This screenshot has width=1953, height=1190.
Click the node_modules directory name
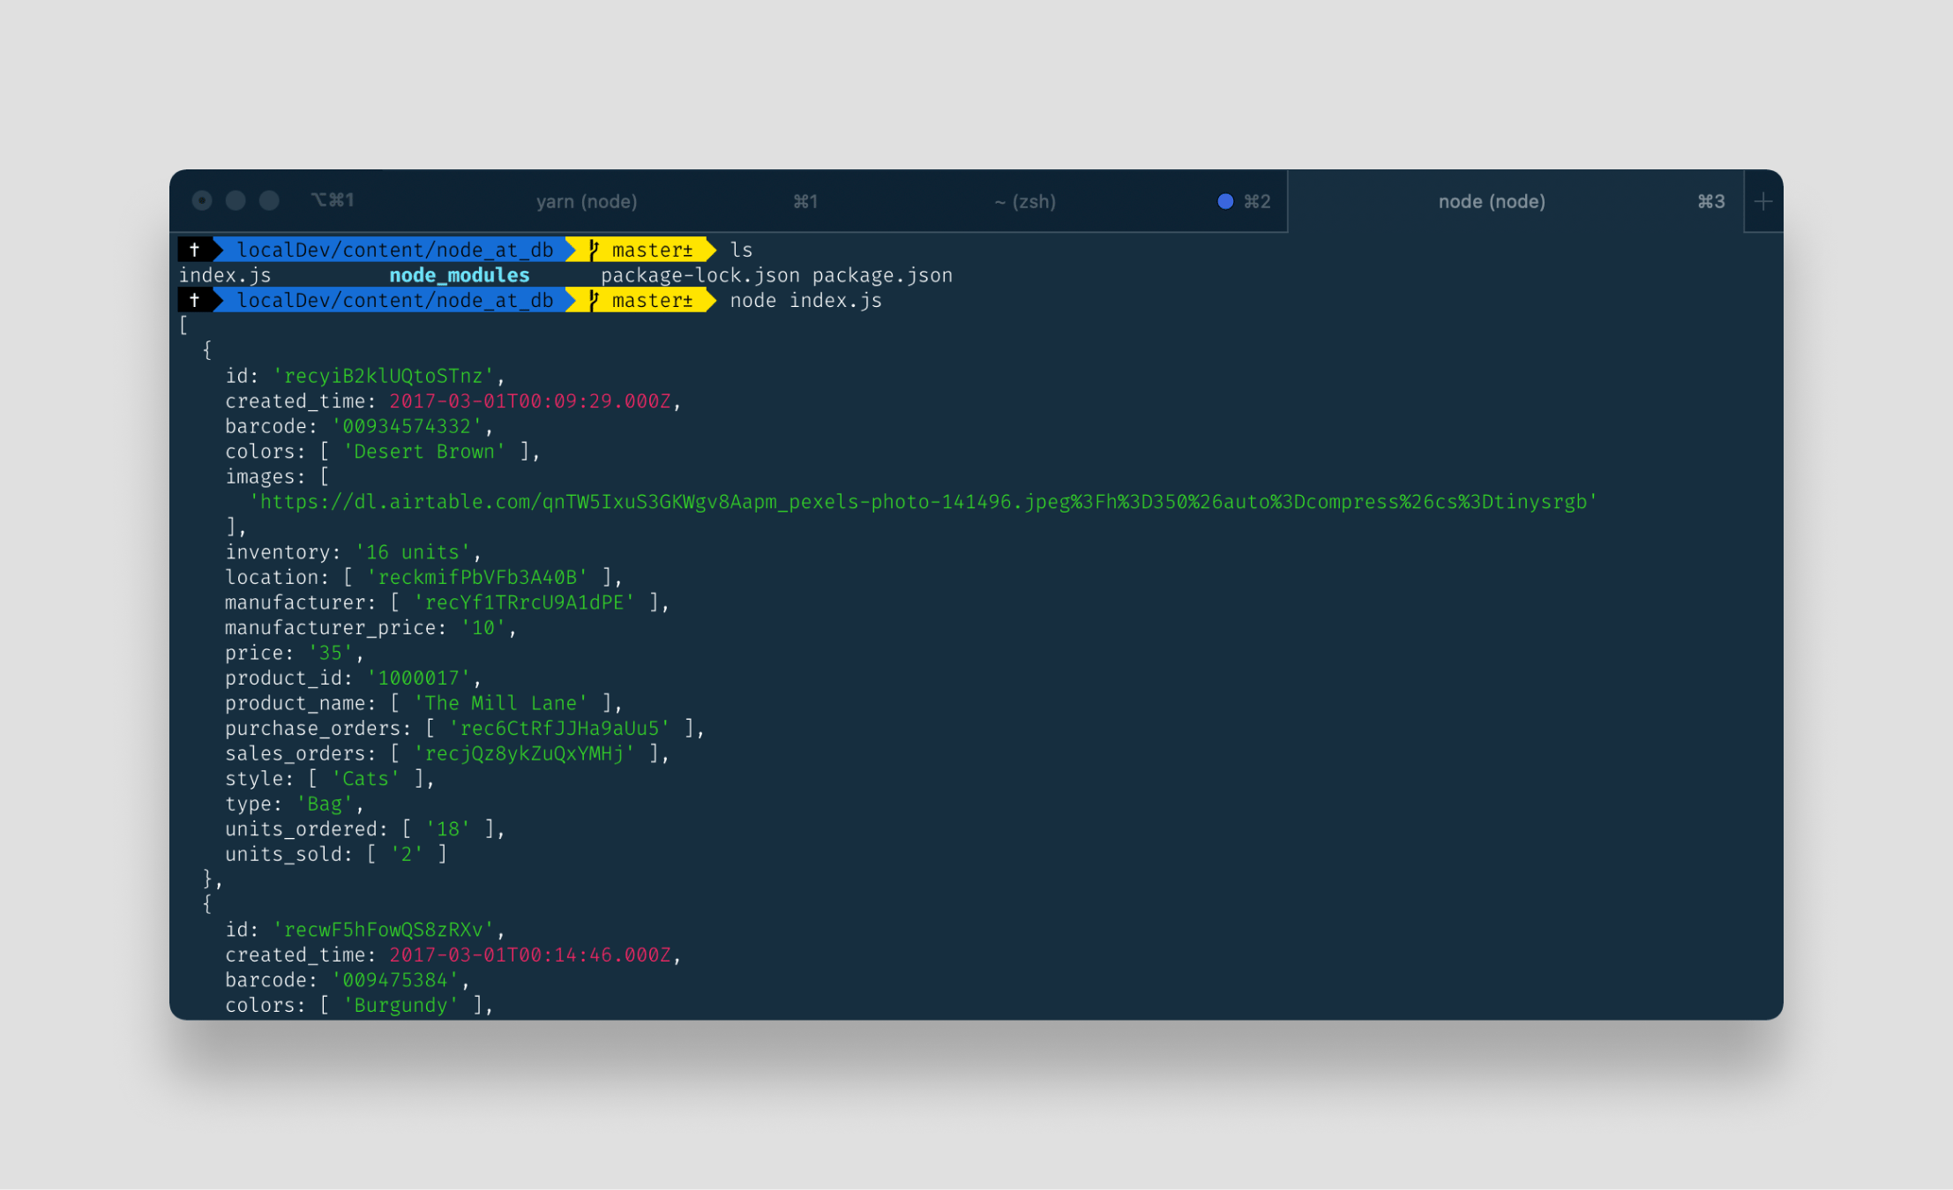pos(460,275)
